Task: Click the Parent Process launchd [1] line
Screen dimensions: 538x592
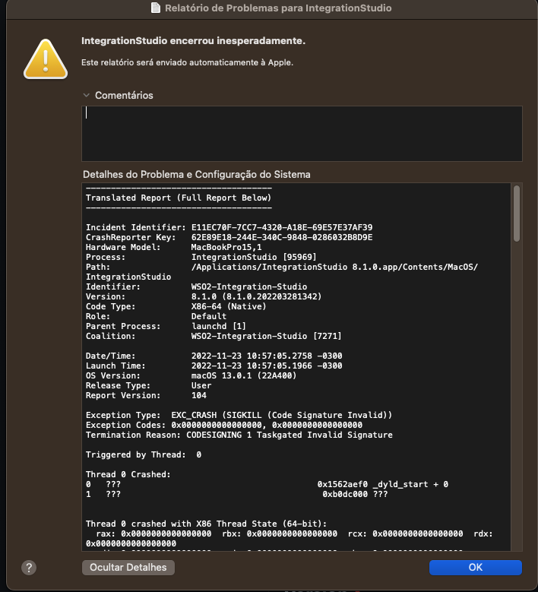Action: [166, 326]
